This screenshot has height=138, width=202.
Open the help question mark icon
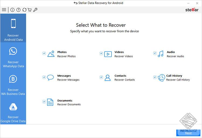point(18,10)
